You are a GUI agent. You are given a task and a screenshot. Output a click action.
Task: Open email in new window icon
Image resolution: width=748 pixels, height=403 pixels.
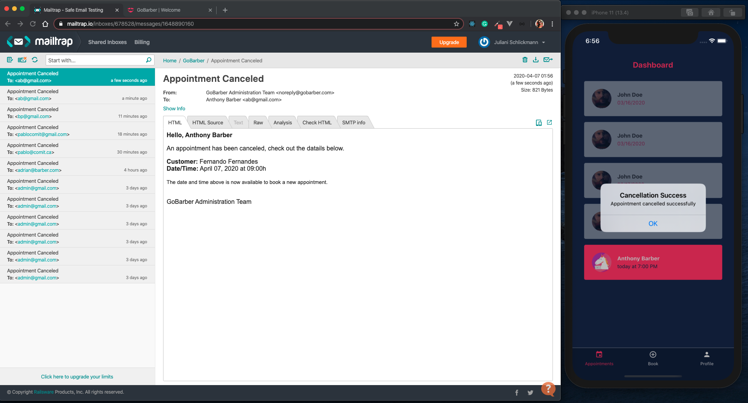549,122
